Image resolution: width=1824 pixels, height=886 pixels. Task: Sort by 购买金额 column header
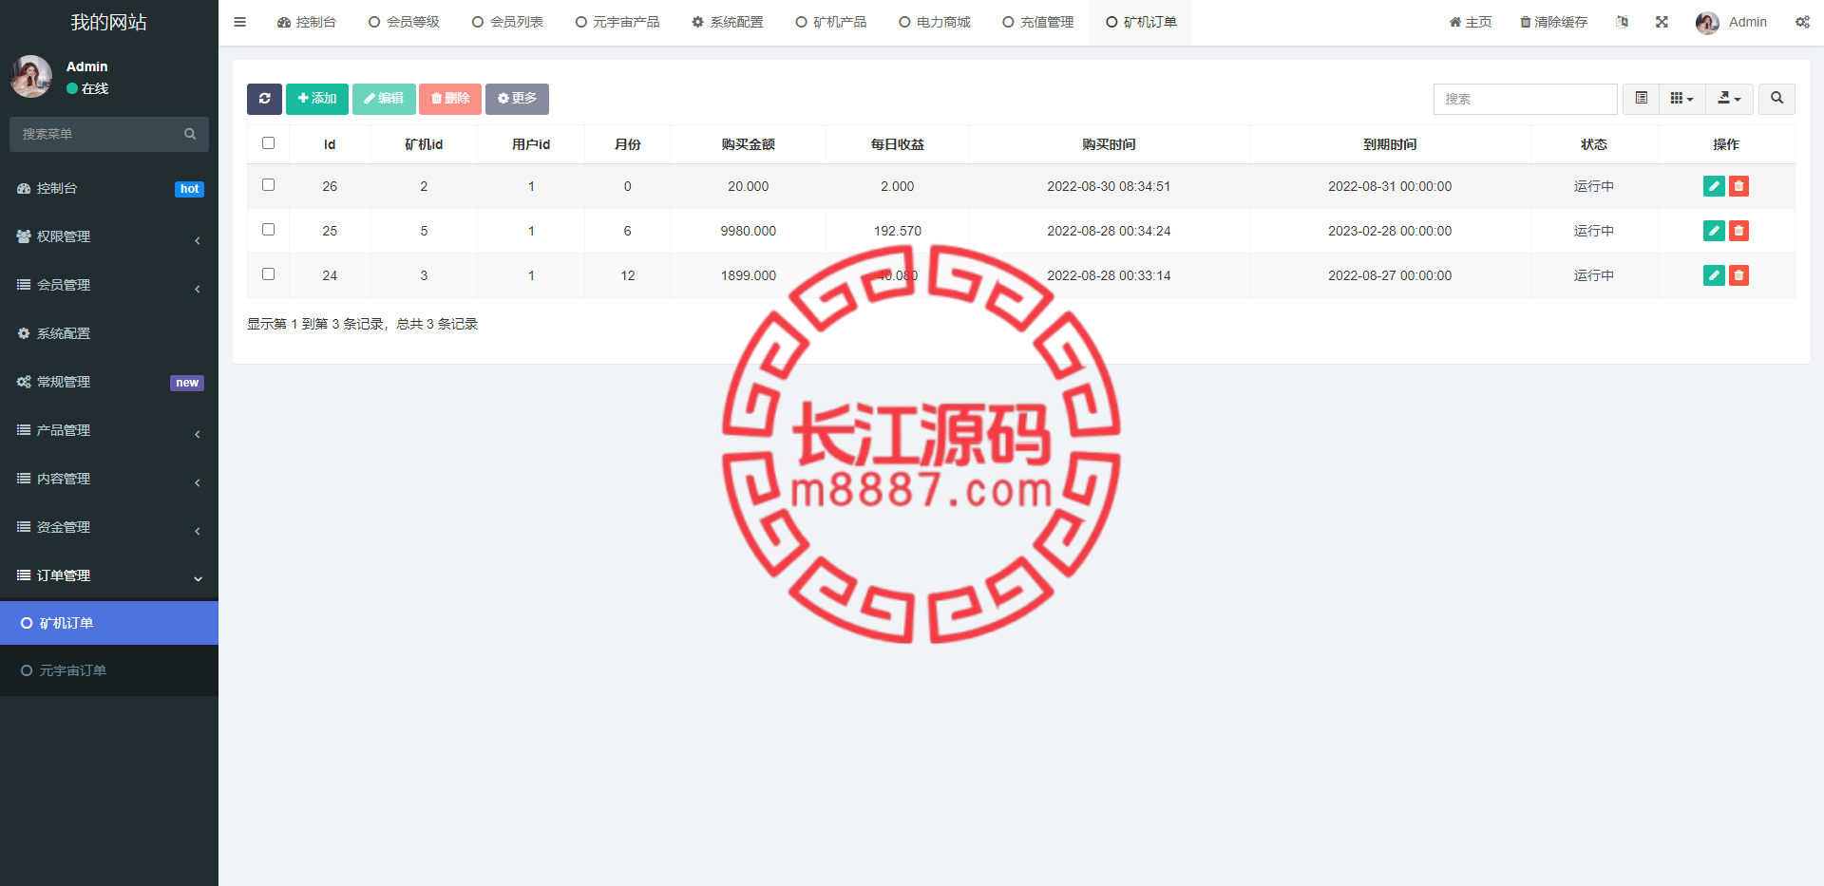(749, 144)
